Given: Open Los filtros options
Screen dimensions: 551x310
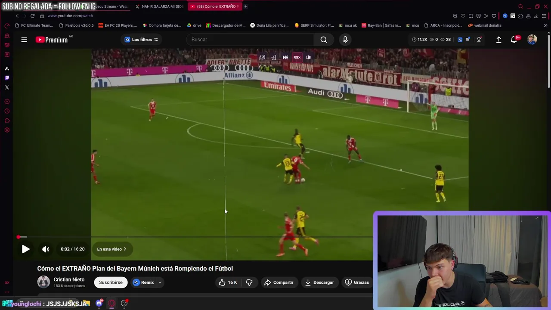Looking at the screenshot, I should click(142, 40).
